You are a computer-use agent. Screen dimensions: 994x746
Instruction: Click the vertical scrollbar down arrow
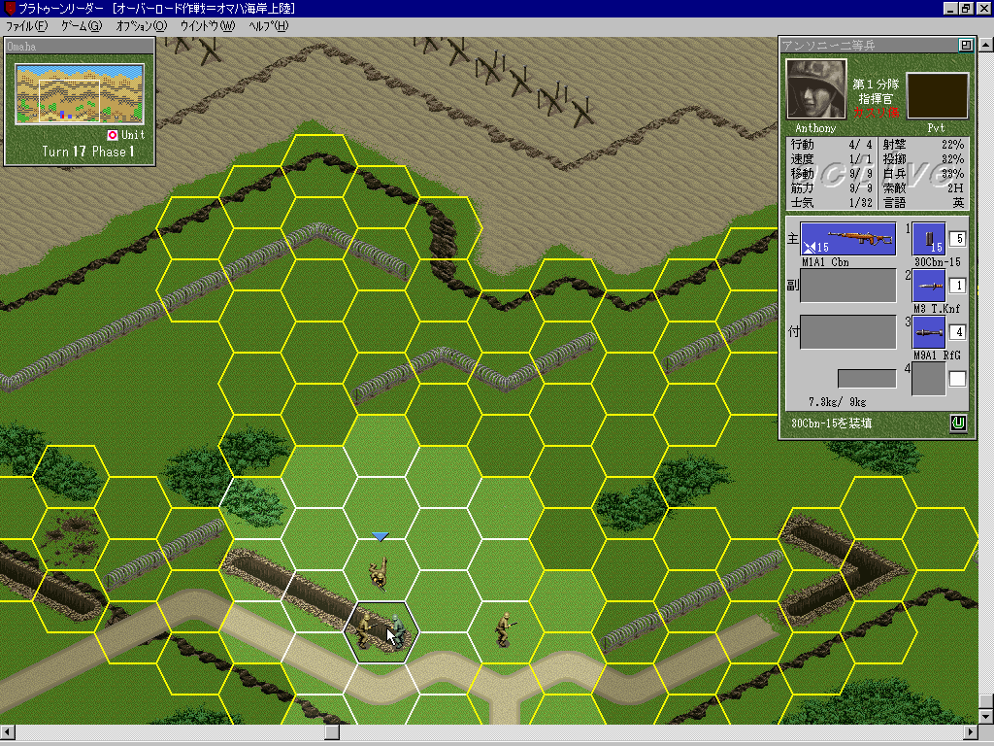(986, 717)
